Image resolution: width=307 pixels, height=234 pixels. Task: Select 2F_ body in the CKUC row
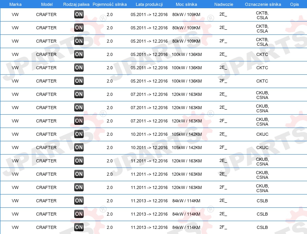pyautogui.click(x=223, y=148)
